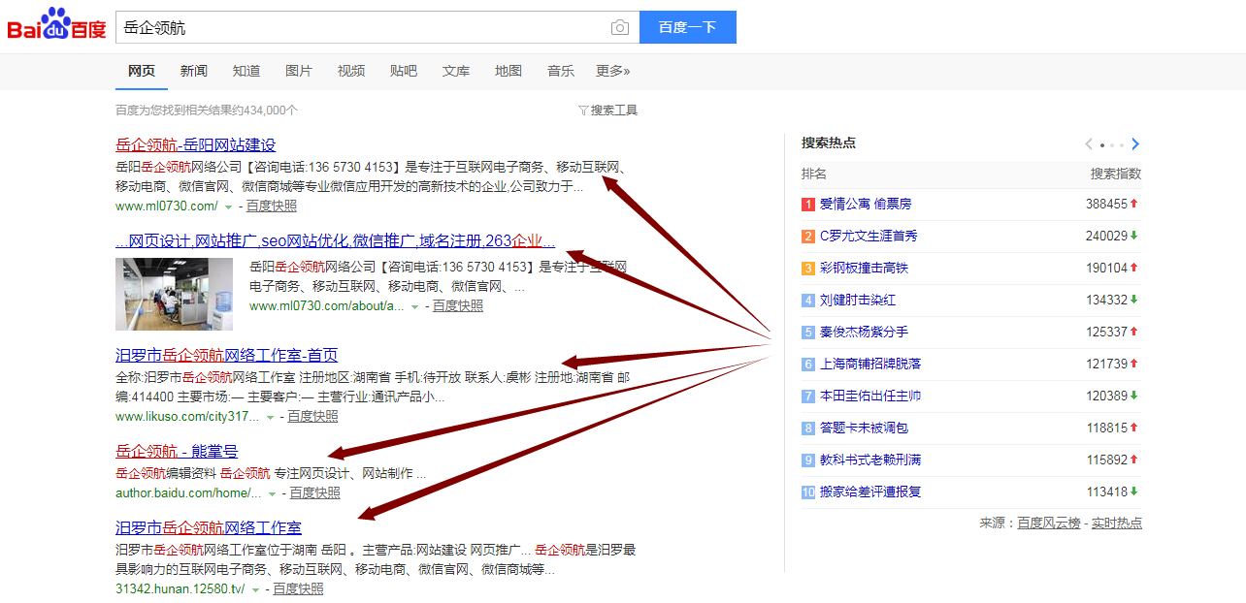1246x603 pixels.
Task: Open hot search 刘健肘击染红
Action: (858, 301)
